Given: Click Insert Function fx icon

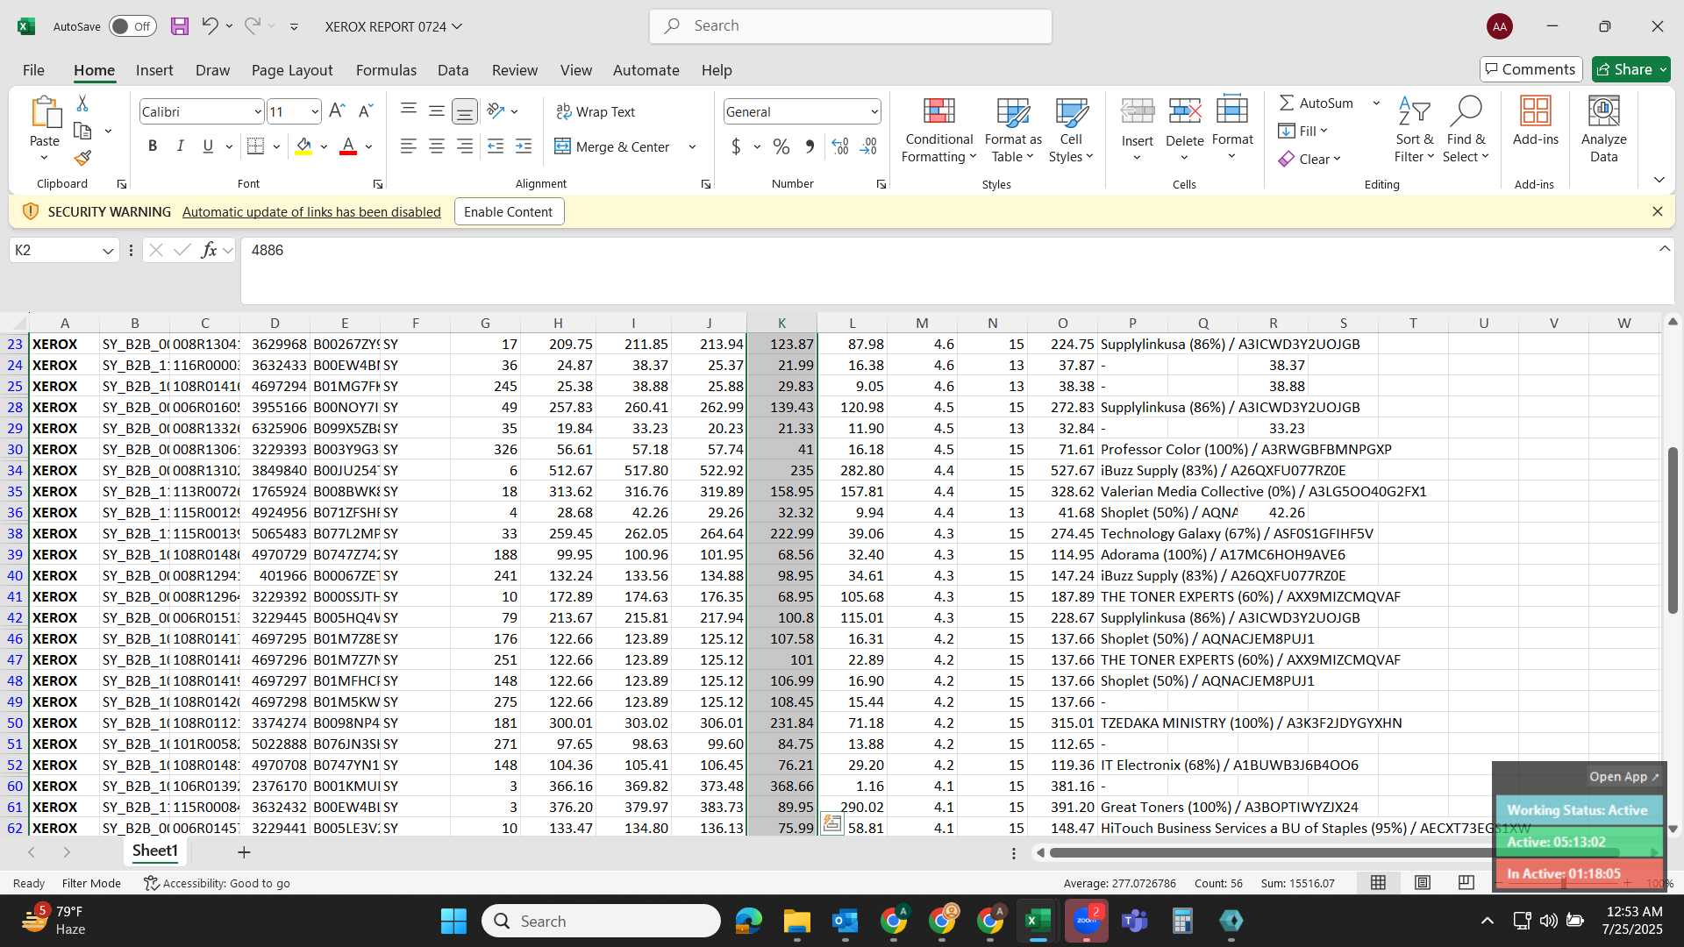Looking at the screenshot, I should pos(209,250).
